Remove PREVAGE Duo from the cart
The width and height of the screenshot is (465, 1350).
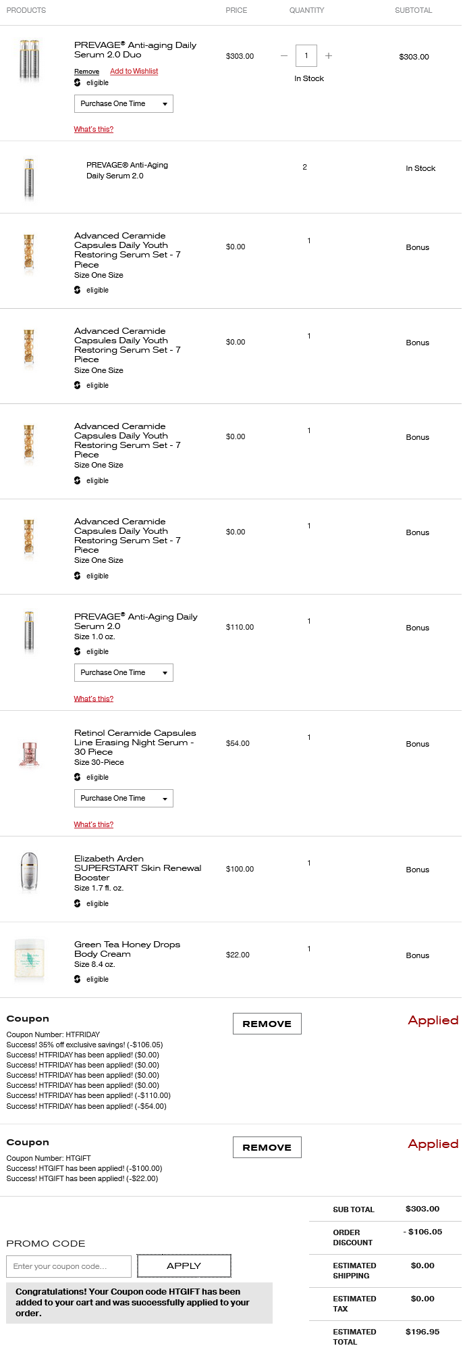coord(86,72)
